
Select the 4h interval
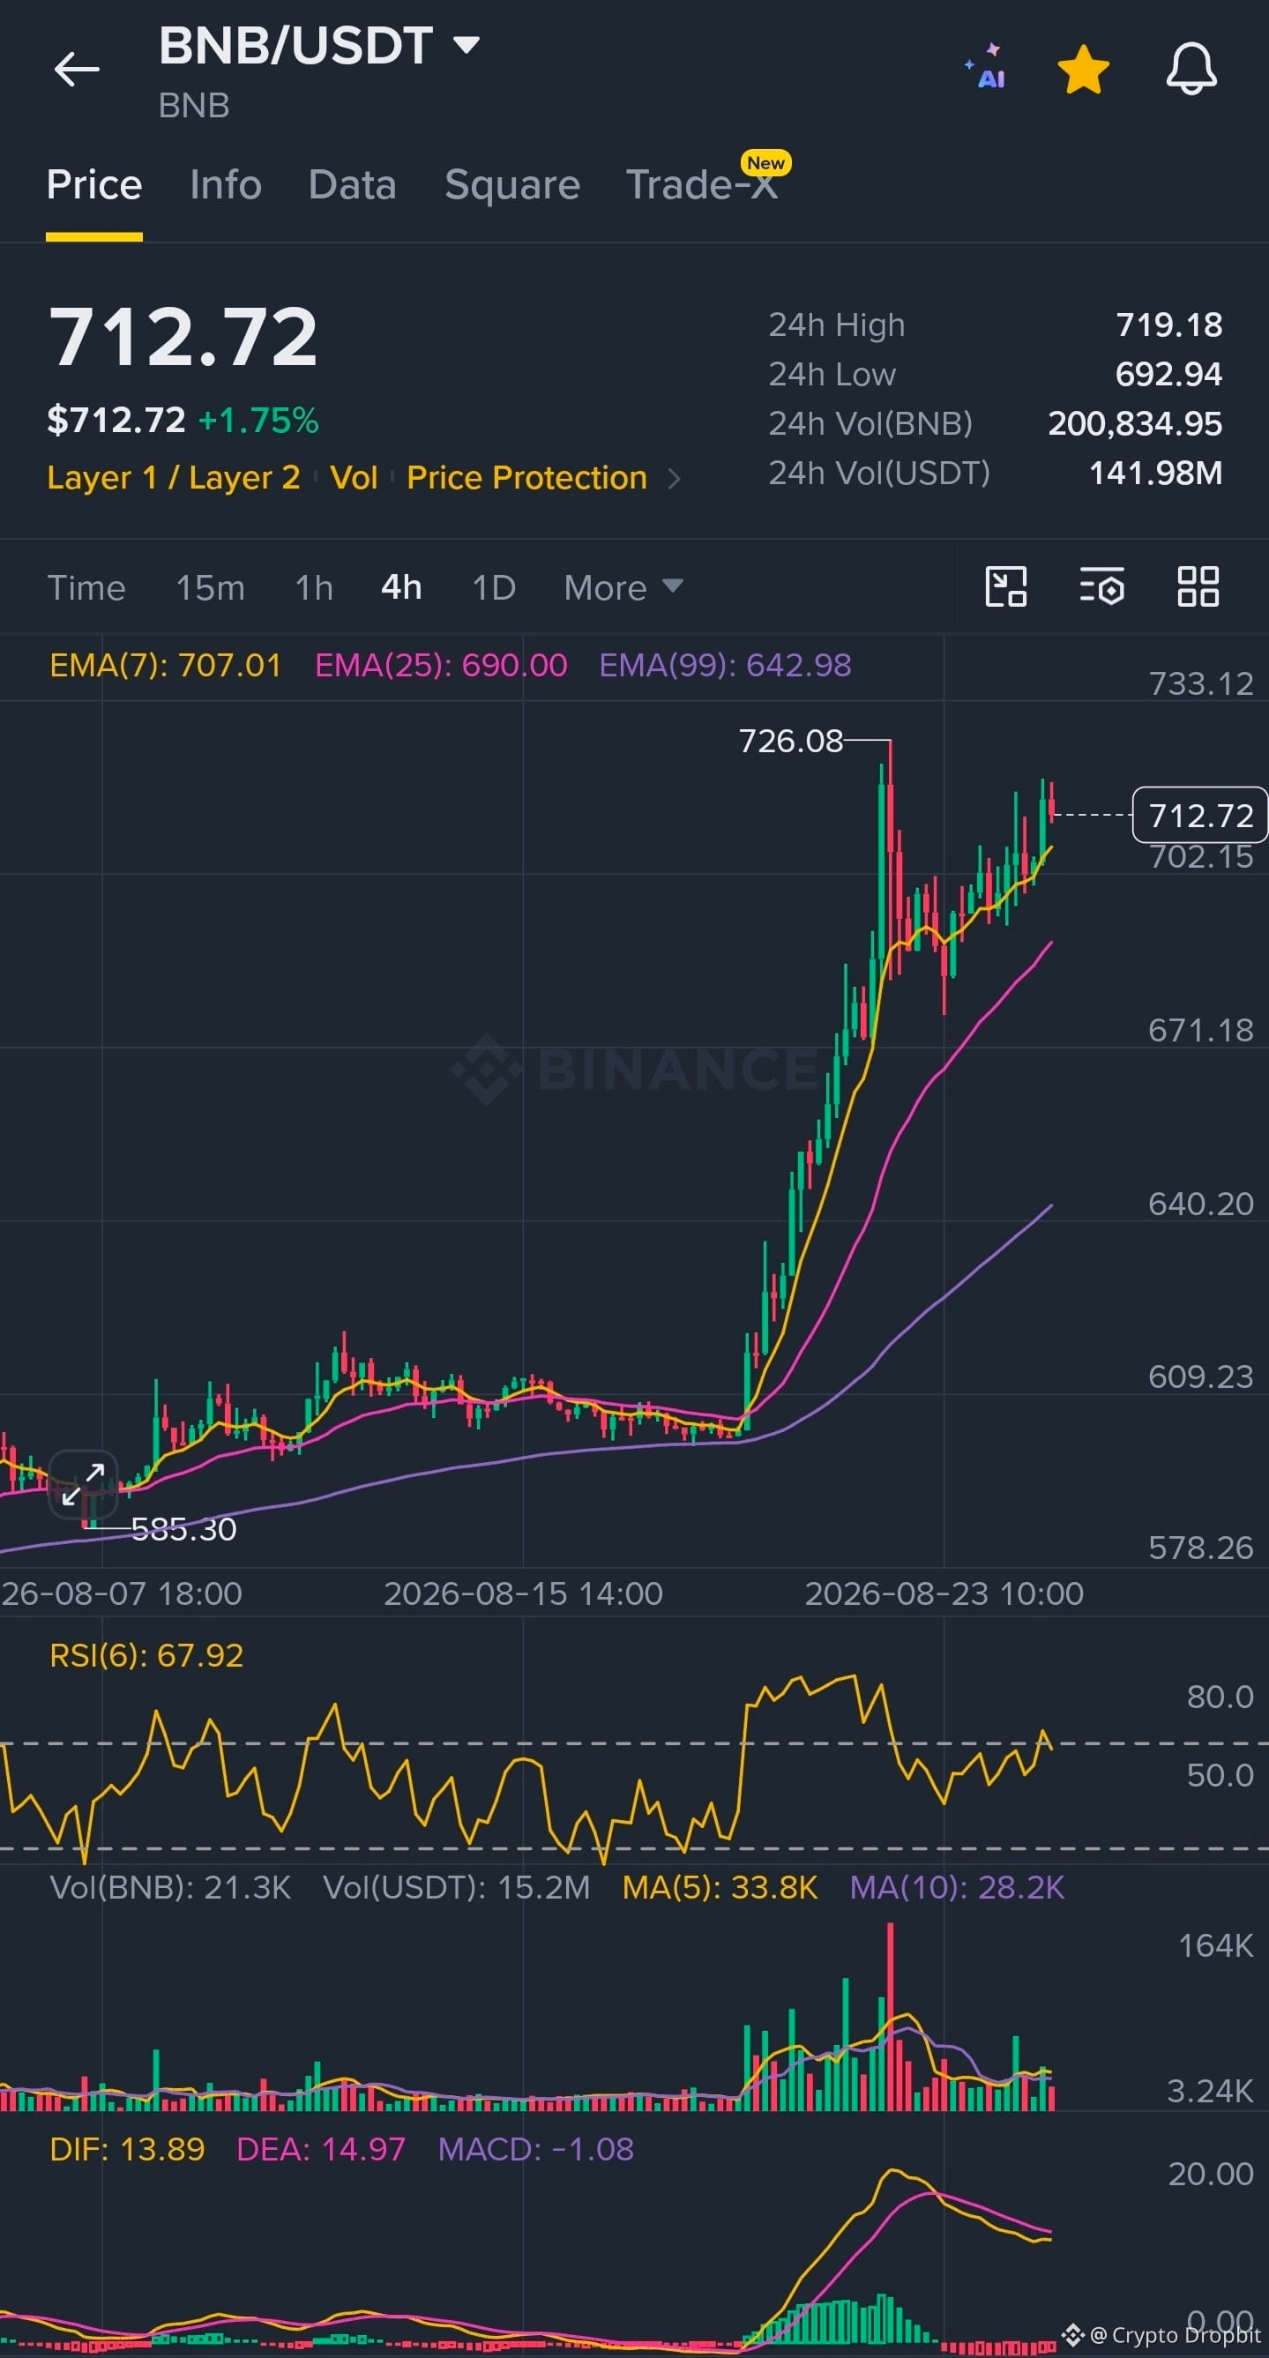tap(401, 587)
